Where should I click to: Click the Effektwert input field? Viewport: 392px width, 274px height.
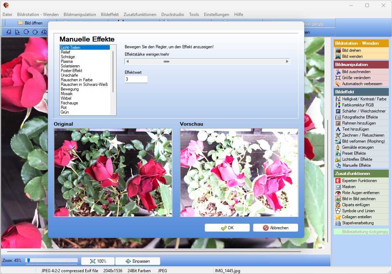[136, 79]
